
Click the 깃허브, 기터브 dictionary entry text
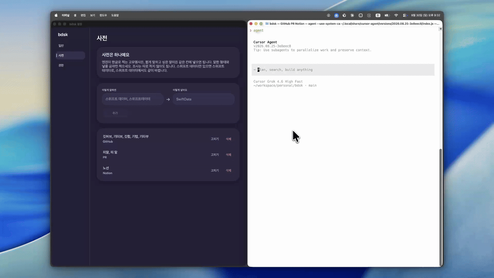126,137
